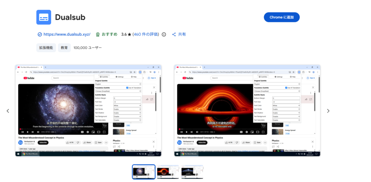The height and width of the screenshot is (182, 371).
Task: Click the info icon beside the ratings
Action: pos(164,34)
